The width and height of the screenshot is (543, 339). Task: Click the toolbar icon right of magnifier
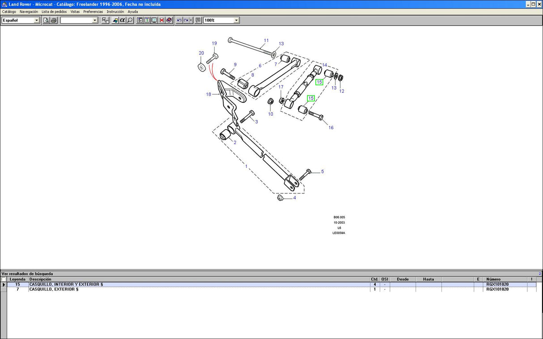click(x=140, y=20)
